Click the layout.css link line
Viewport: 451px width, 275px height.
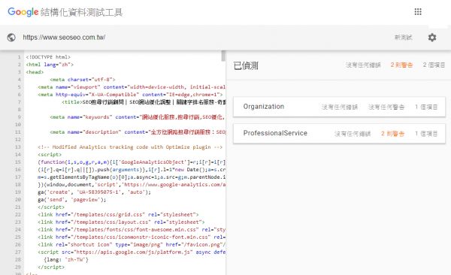[x=121, y=222]
